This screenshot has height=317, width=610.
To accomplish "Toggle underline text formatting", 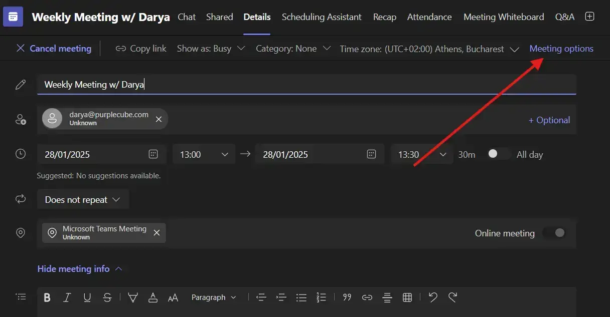I will pos(87,297).
